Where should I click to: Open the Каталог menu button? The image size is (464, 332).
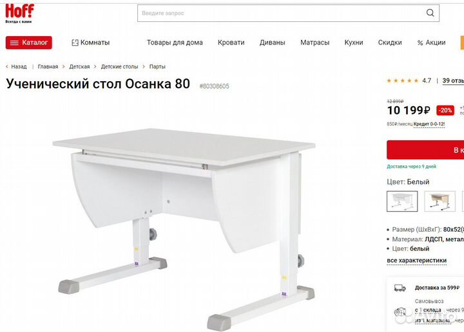pos(29,42)
